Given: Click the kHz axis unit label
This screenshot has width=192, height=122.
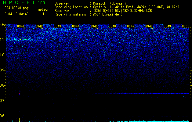Looking at the screenshot, I should click(x=3, y=25).
